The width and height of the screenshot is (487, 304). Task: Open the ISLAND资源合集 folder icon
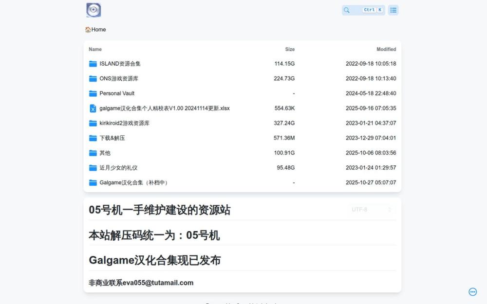[93, 64]
